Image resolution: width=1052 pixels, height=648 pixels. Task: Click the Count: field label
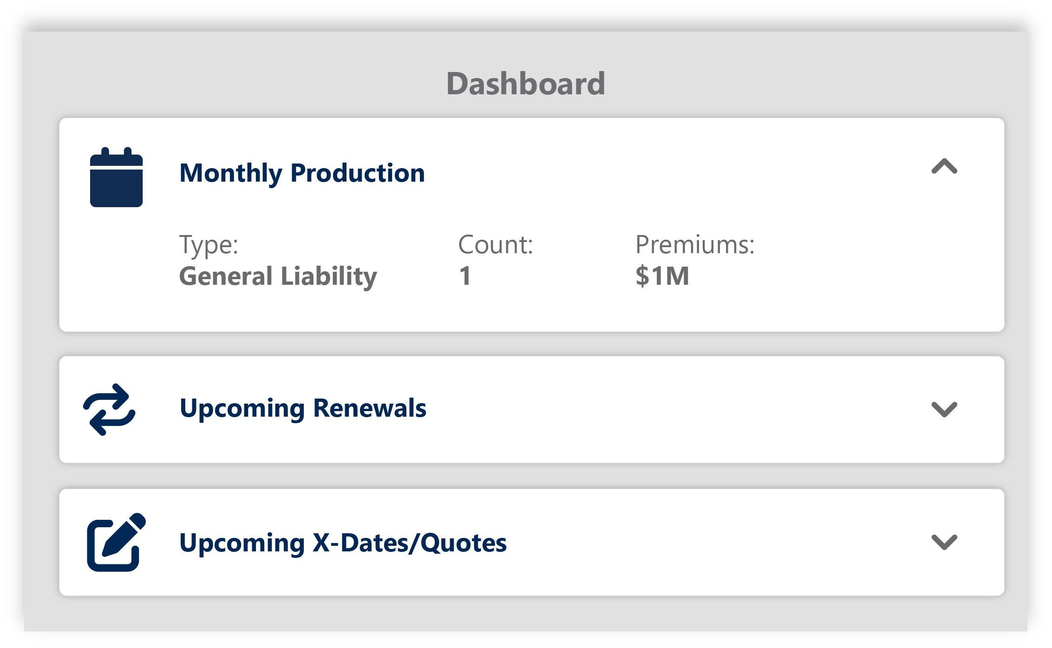[x=495, y=244]
